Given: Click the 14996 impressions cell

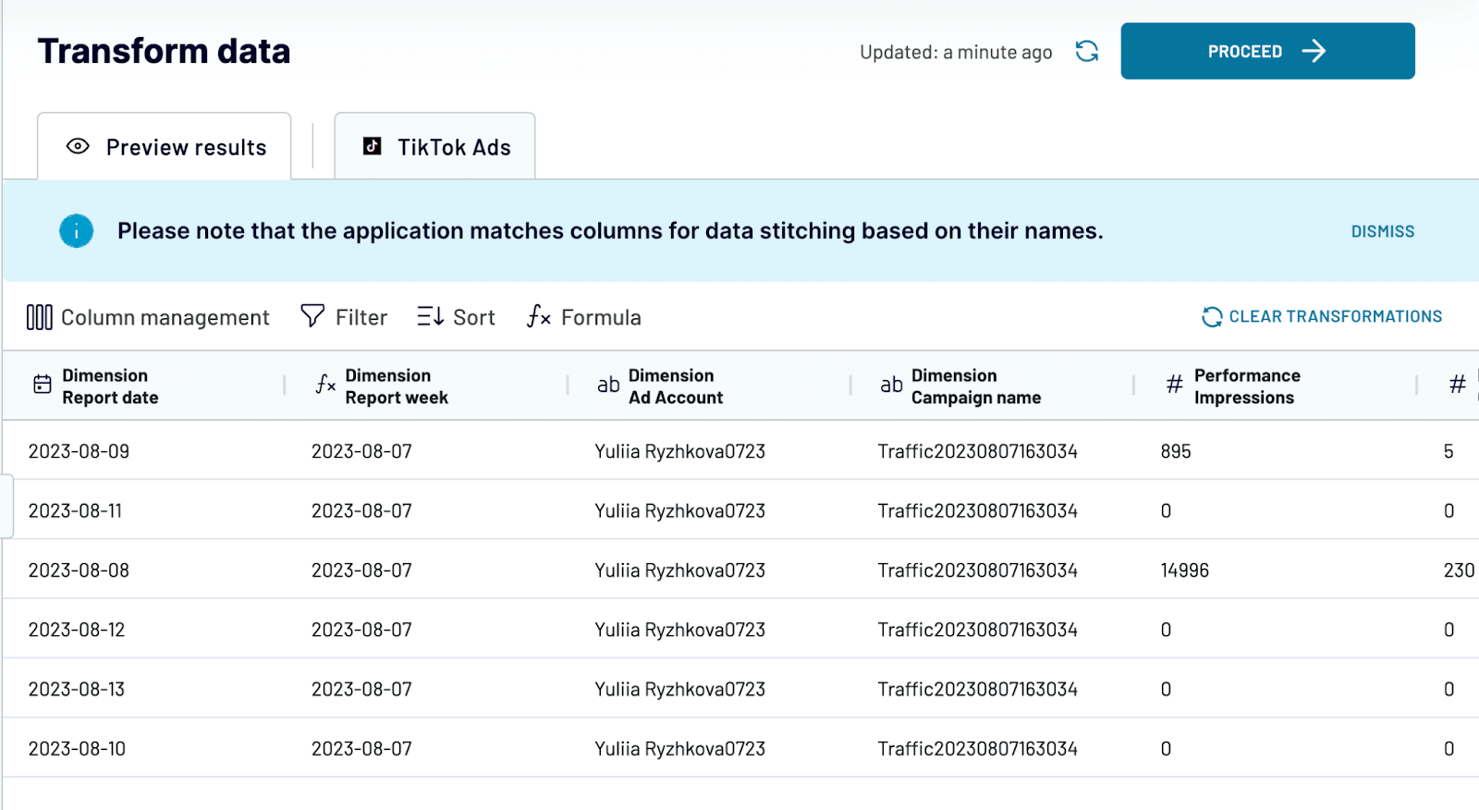Looking at the screenshot, I should [x=1184, y=571].
